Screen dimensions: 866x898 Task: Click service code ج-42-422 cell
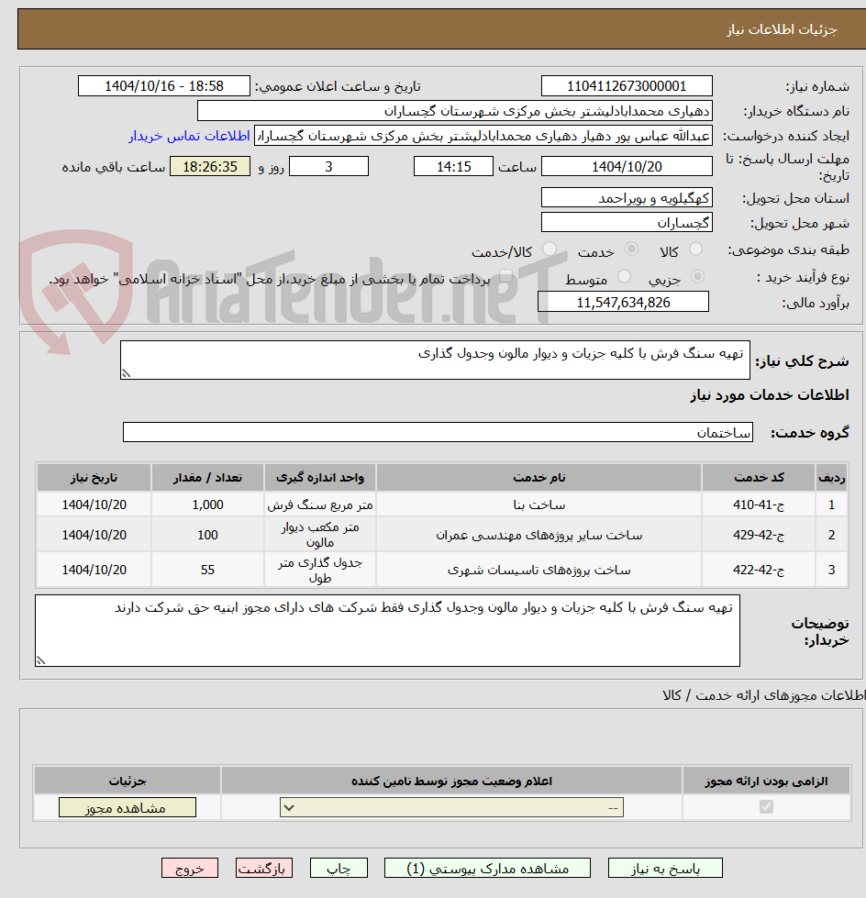pos(759,570)
